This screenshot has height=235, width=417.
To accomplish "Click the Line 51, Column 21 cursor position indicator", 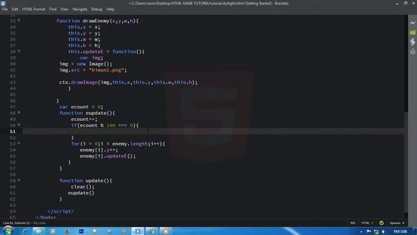I will click(16, 223).
